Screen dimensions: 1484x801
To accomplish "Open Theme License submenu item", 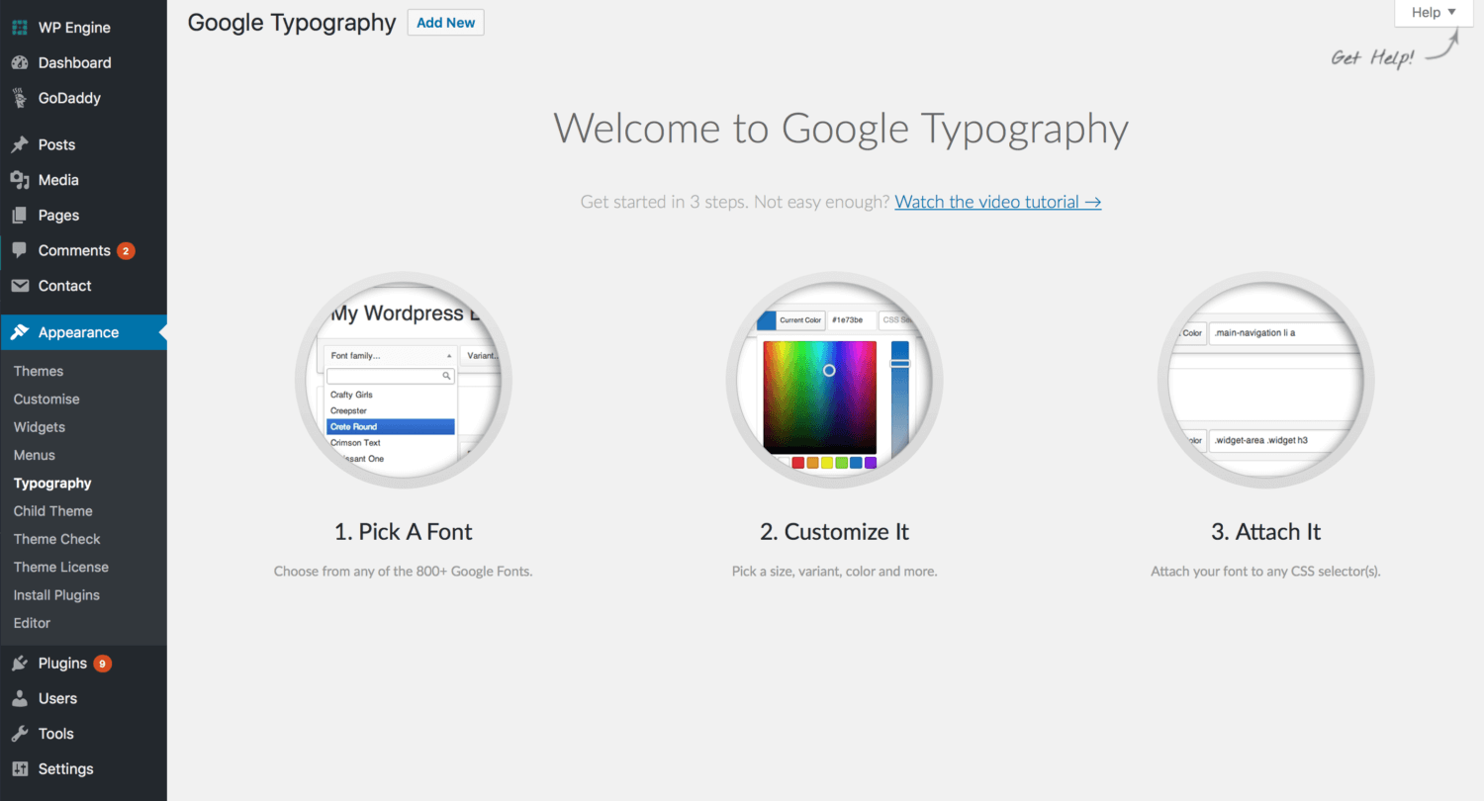I will tap(61, 567).
